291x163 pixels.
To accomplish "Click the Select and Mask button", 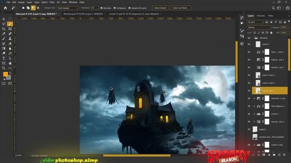I will pyautogui.click(x=181, y=8).
